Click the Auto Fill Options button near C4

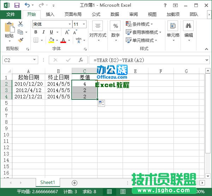coord(101,103)
